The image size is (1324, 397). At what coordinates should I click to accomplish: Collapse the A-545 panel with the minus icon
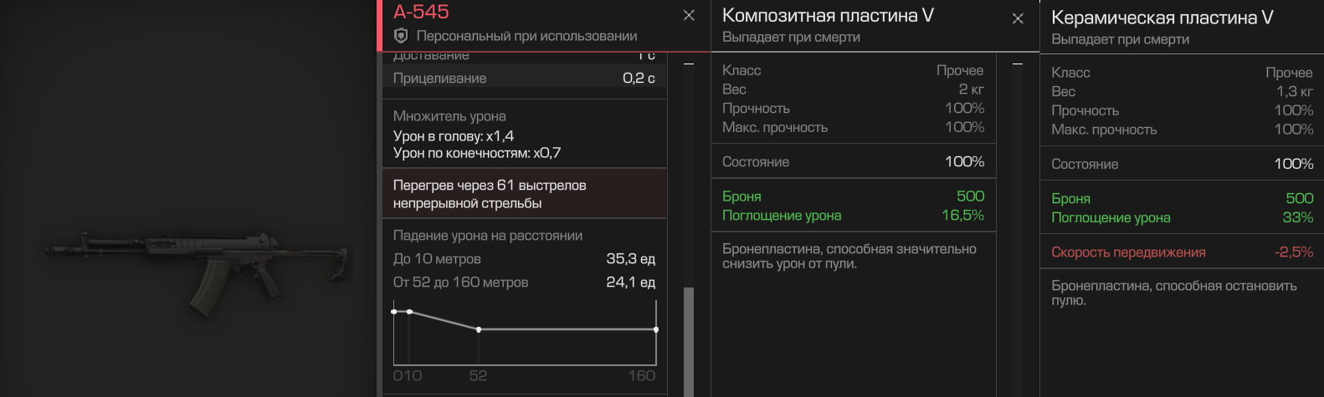coord(689,64)
